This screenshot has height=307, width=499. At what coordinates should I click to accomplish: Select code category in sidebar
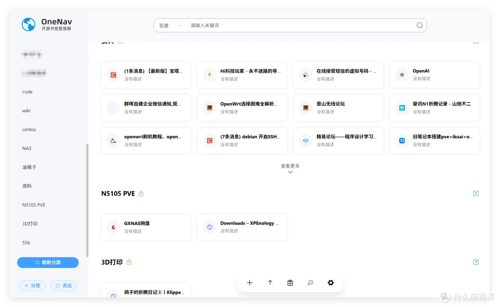(27, 92)
